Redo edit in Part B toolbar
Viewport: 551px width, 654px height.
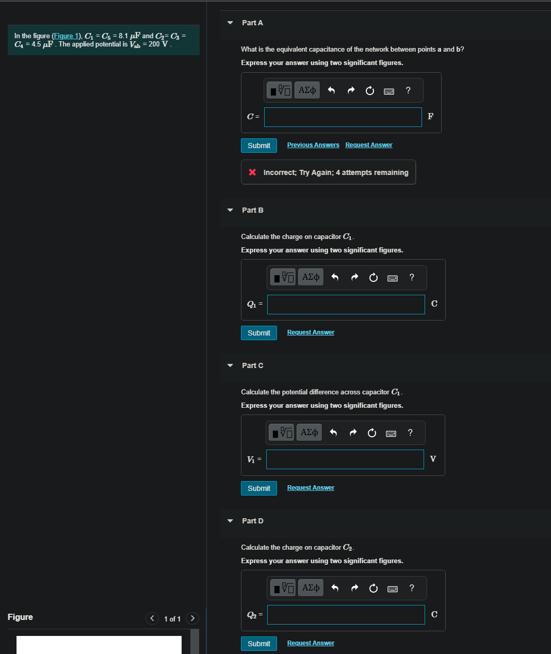tap(354, 278)
